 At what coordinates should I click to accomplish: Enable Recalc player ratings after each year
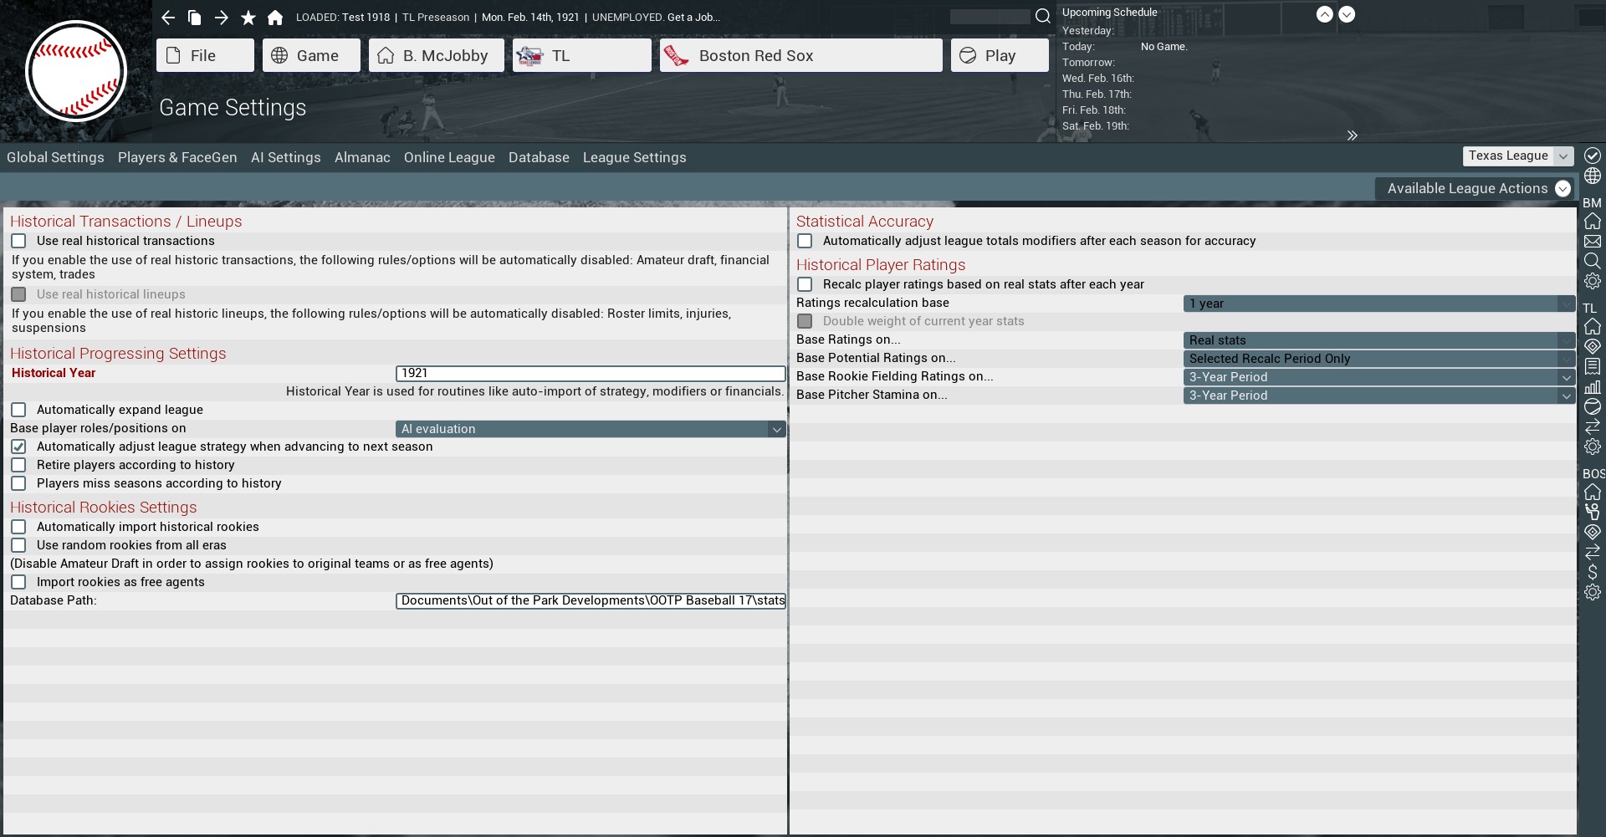coord(805,284)
